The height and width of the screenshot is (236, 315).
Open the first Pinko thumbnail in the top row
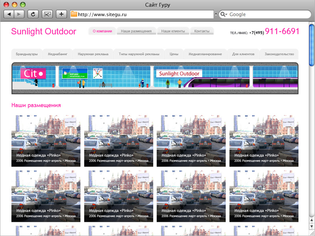pyautogui.click(x=46, y=141)
